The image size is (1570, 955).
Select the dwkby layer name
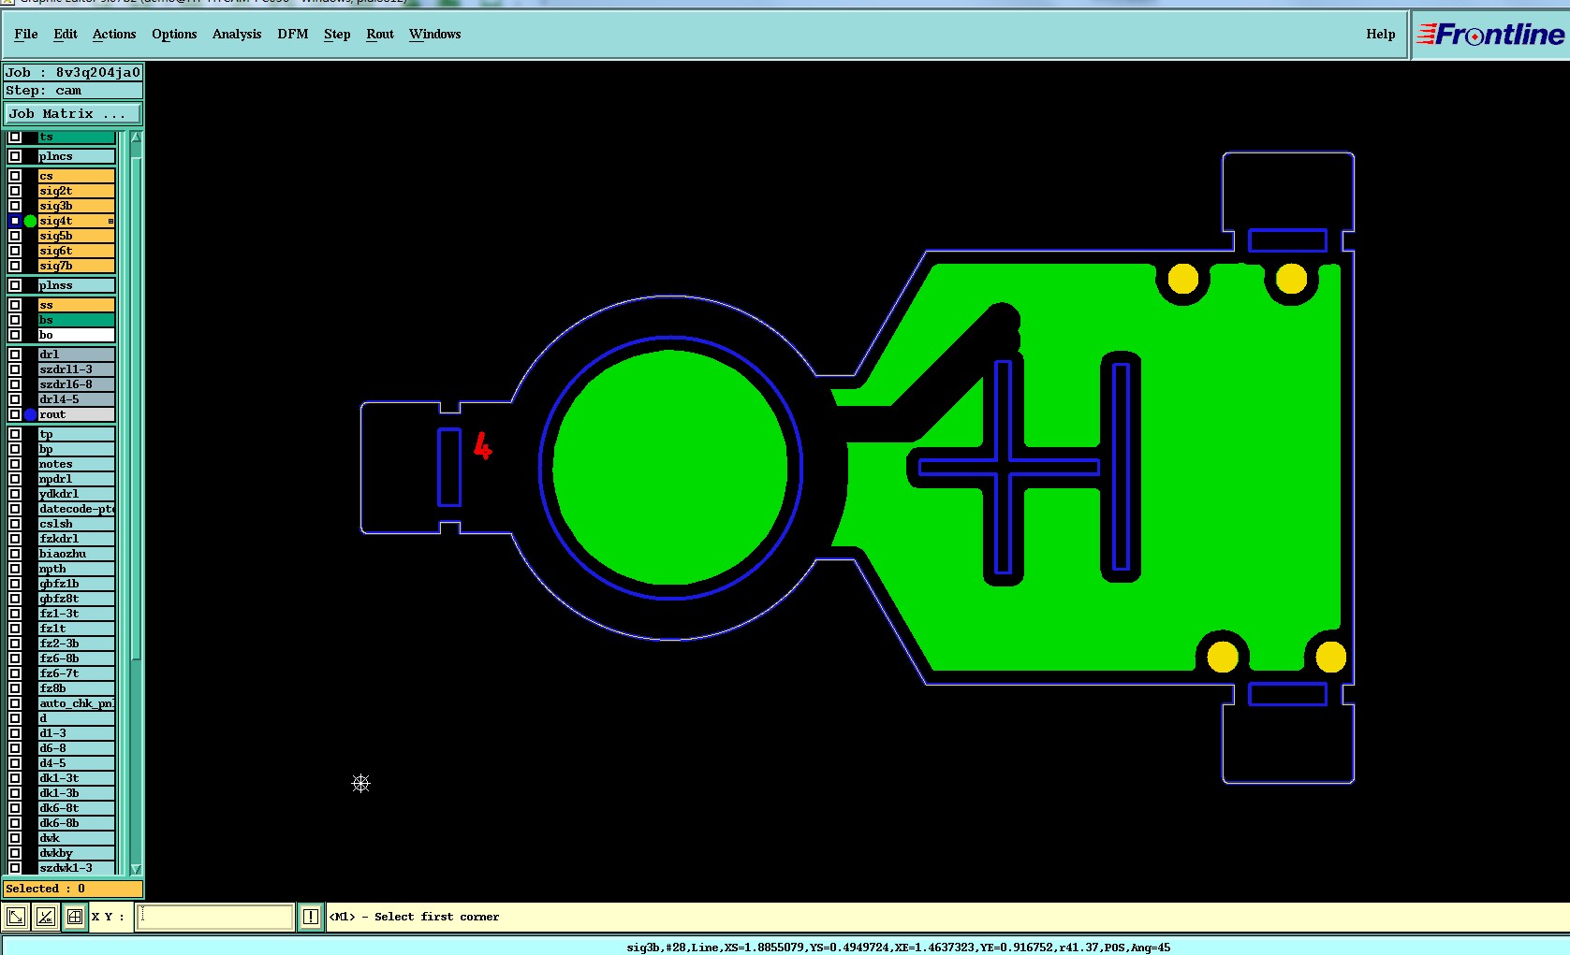(77, 853)
